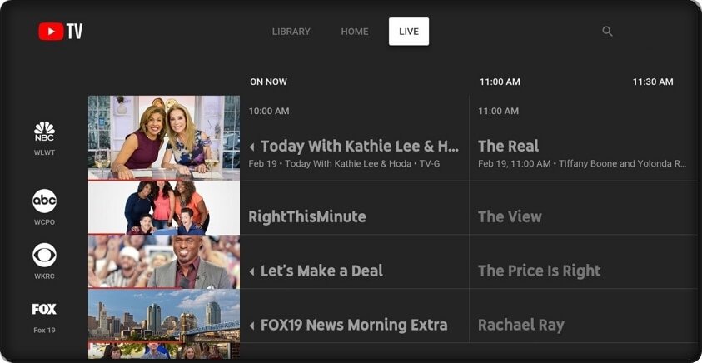Click the WCPO station label

[44, 222]
